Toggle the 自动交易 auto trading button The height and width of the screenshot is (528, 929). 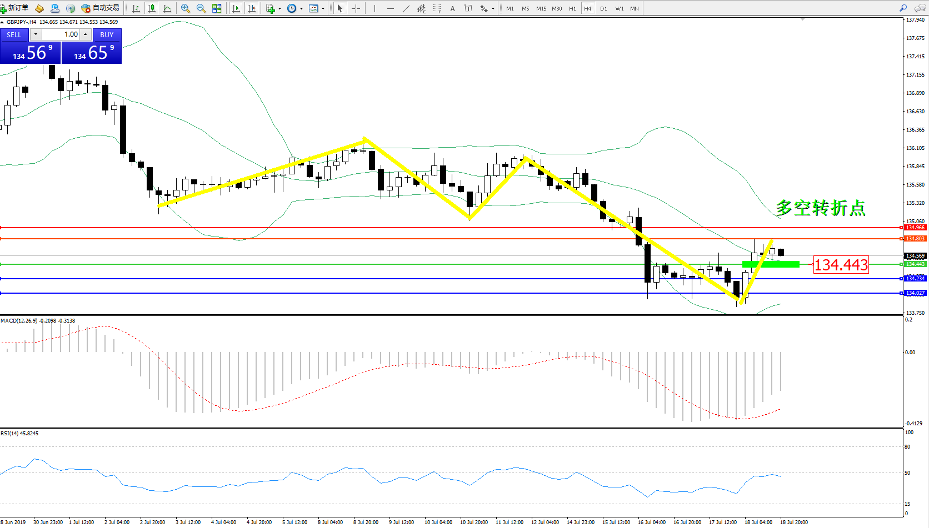coord(101,8)
